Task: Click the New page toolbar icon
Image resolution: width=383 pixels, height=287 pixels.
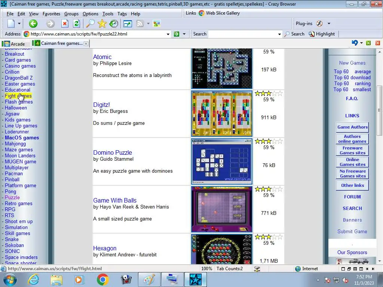Action: (x=11, y=24)
